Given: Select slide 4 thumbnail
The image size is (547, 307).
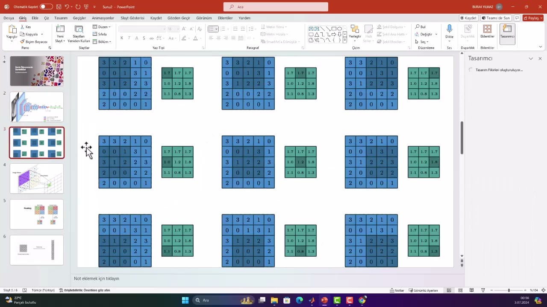Looking at the screenshot, I should pyautogui.click(x=37, y=179).
